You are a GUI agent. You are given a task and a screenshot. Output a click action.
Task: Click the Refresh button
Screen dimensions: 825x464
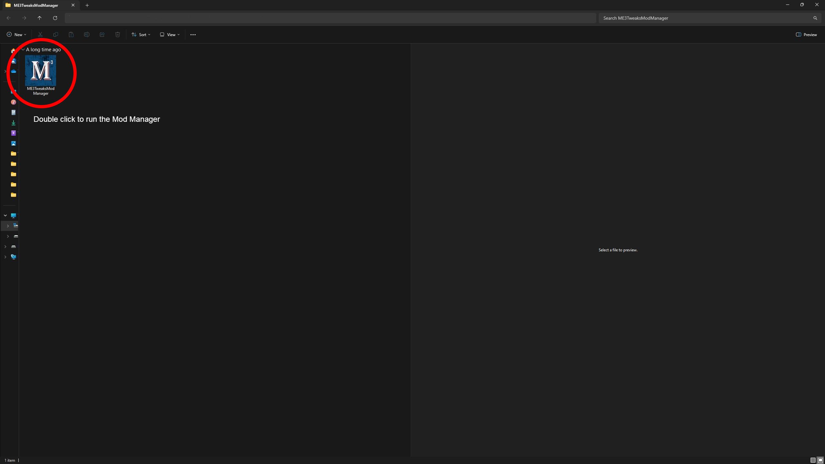55,18
